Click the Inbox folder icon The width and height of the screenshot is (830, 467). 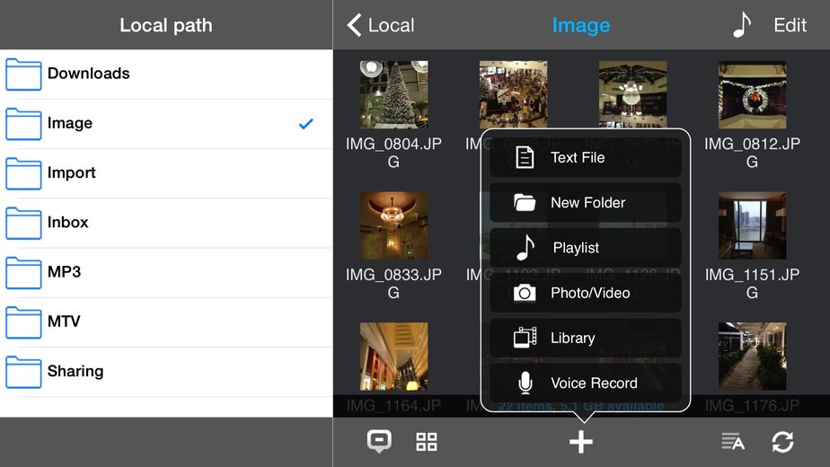click(23, 224)
